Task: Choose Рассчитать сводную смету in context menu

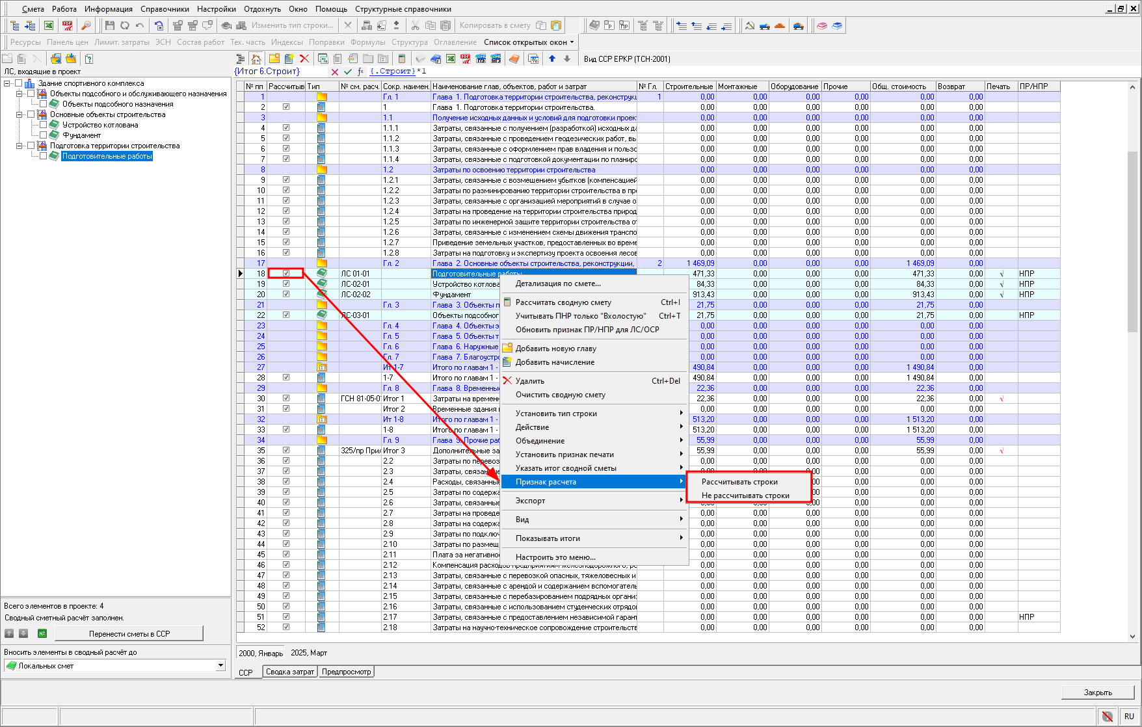Action: [x=594, y=302]
